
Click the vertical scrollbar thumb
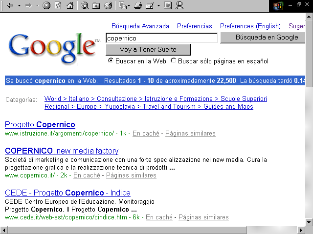pyautogui.click(x=309, y=54)
